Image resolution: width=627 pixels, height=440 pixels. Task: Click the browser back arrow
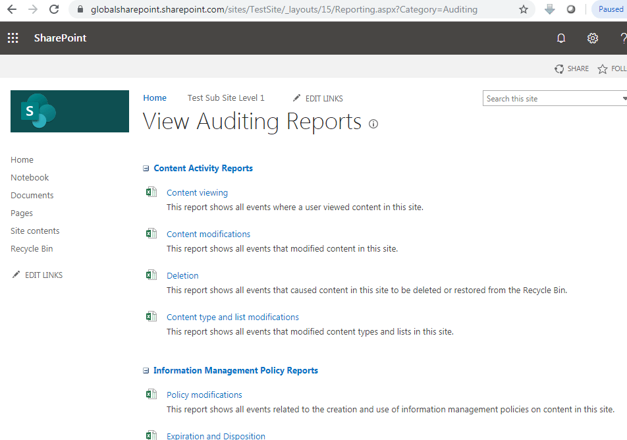pyautogui.click(x=12, y=9)
